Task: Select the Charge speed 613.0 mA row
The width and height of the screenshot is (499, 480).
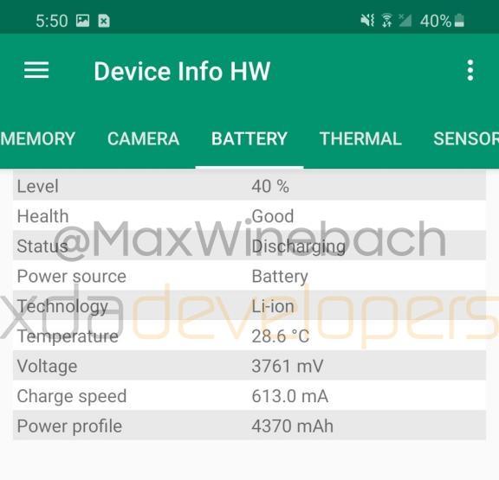Action: click(249, 396)
